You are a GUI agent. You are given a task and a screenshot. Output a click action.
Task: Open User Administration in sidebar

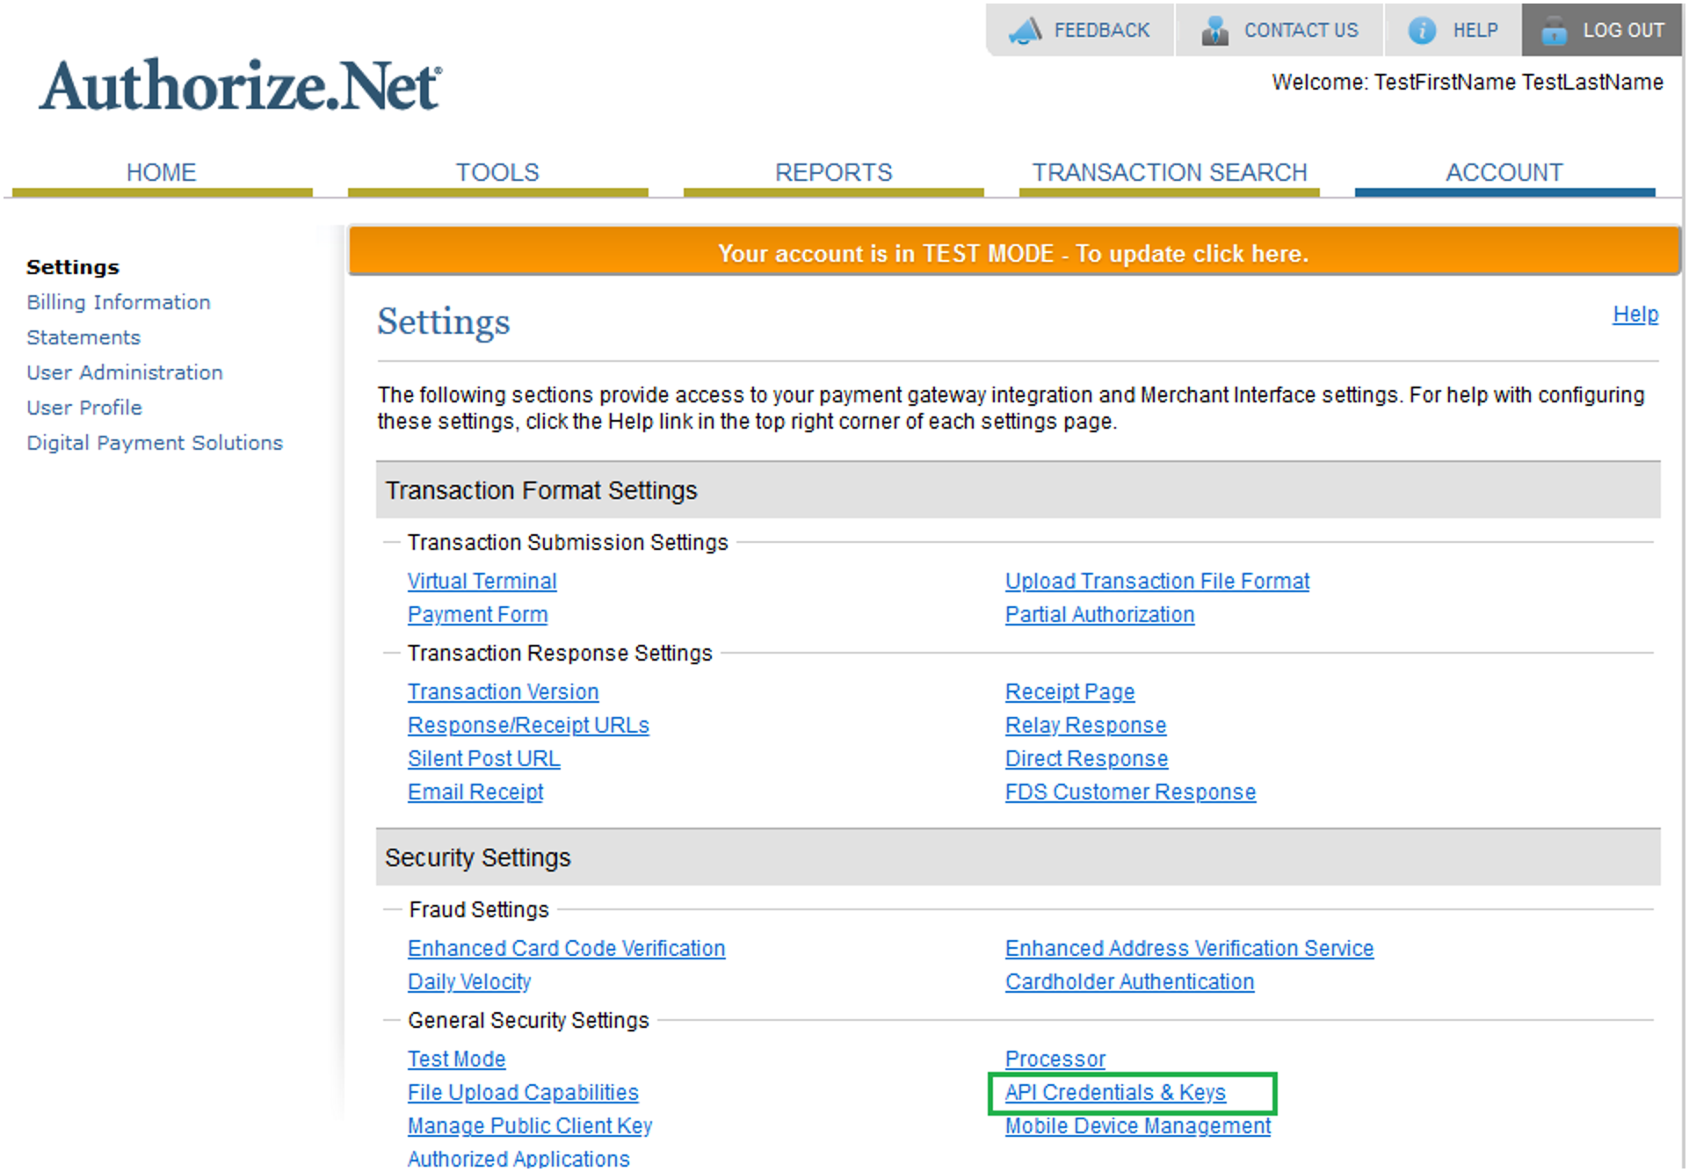point(125,373)
